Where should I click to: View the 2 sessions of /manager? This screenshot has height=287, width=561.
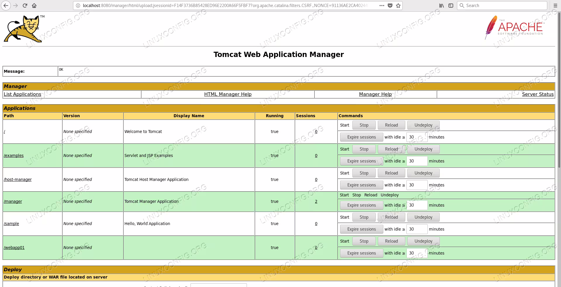[x=316, y=201]
